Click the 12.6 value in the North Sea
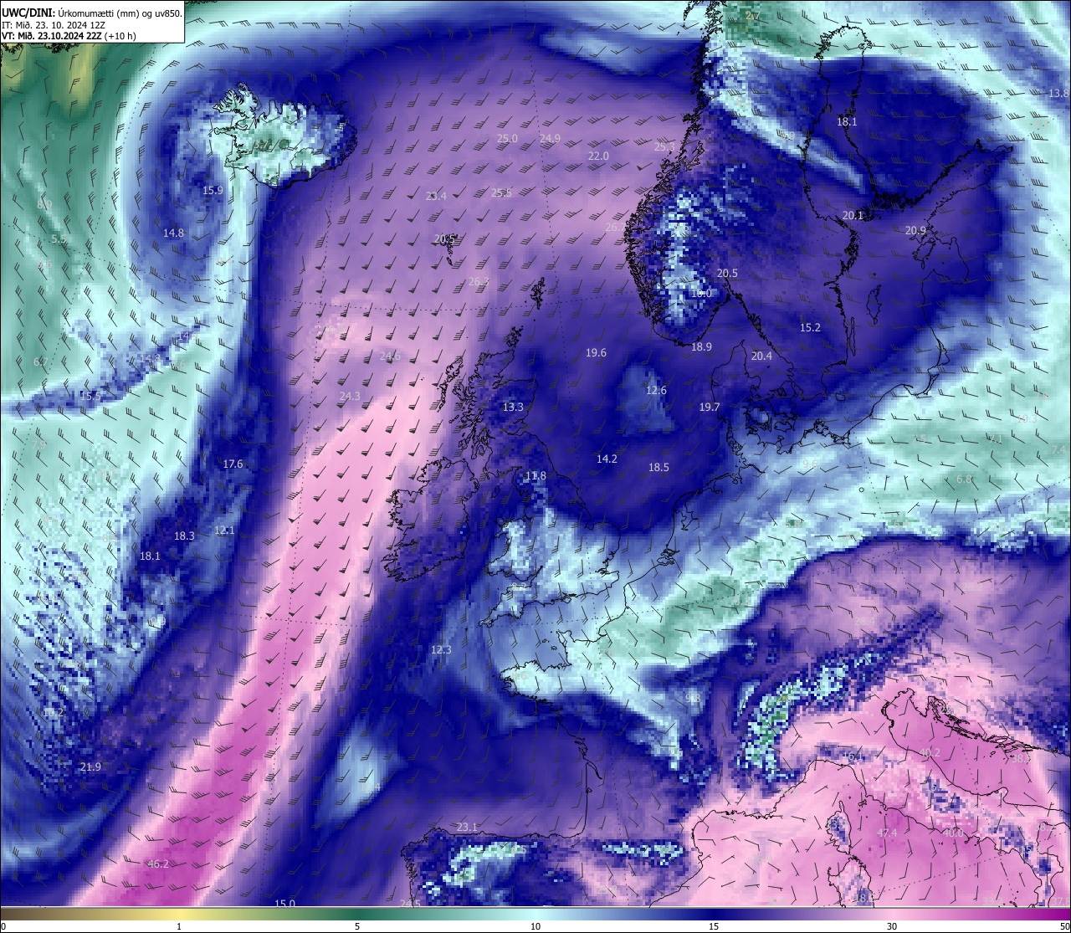1071x933 pixels. coord(656,390)
